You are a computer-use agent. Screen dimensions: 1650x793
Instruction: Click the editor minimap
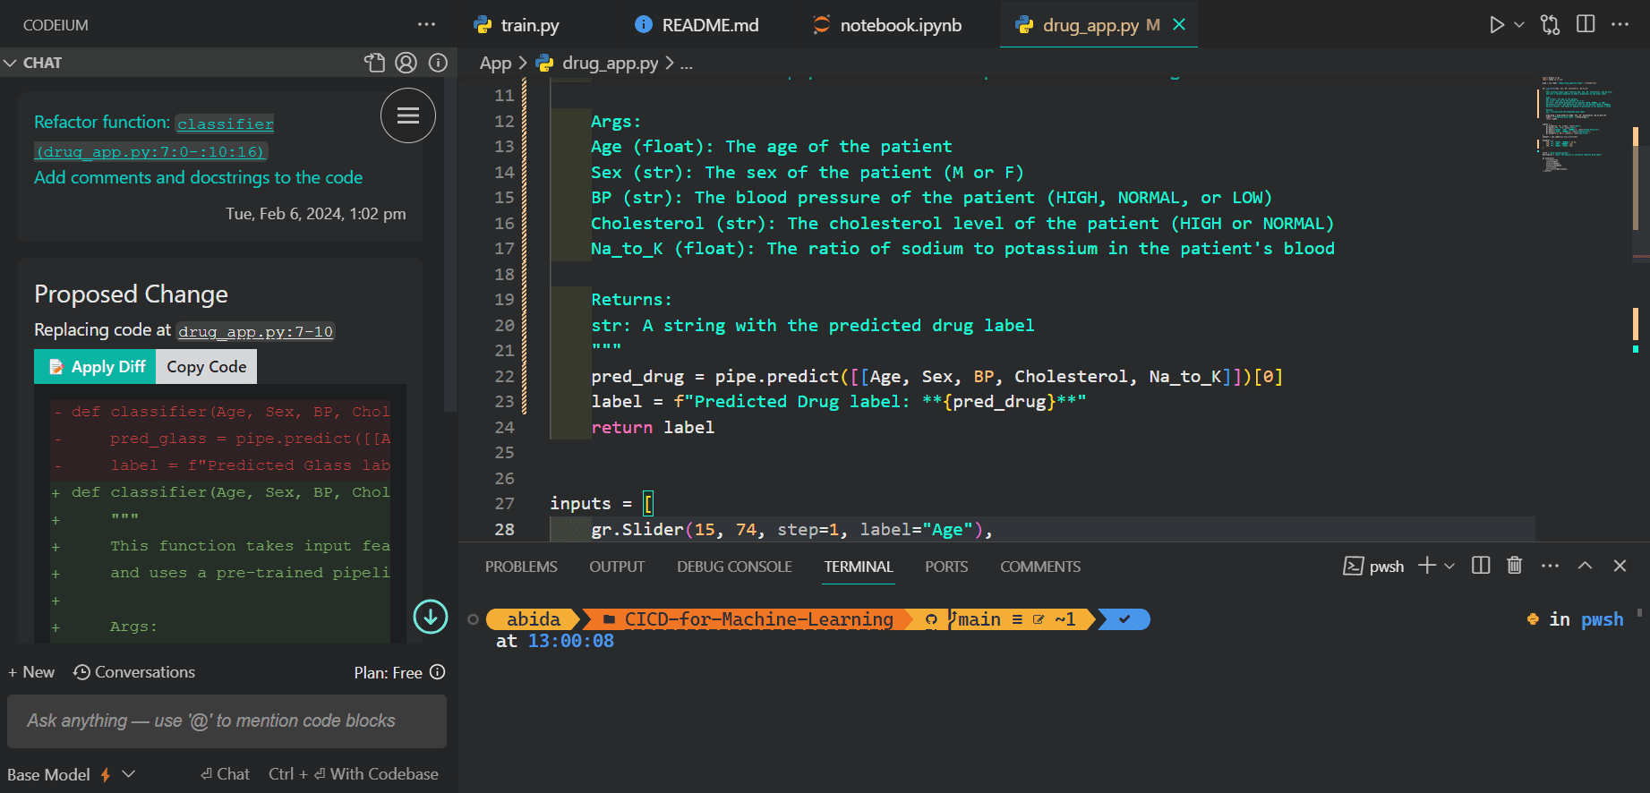[1580, 124]
